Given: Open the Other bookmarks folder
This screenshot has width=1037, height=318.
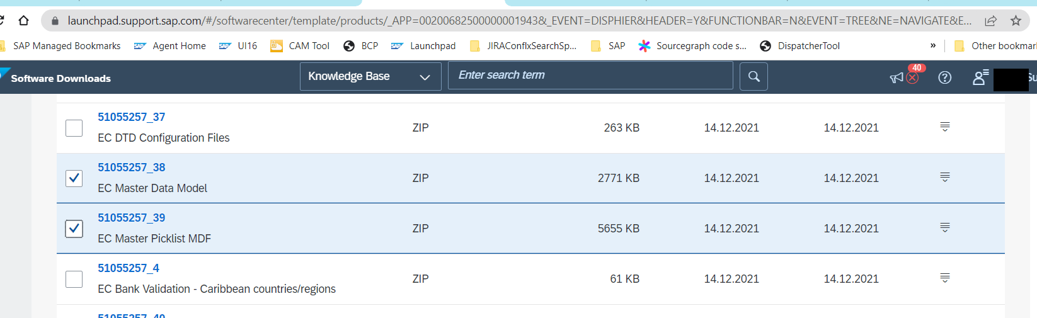Looking at the screenshot, I should 995,46.
